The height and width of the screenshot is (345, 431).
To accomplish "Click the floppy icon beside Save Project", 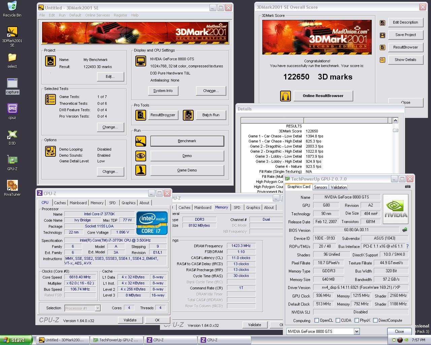I will coord(383,35).
